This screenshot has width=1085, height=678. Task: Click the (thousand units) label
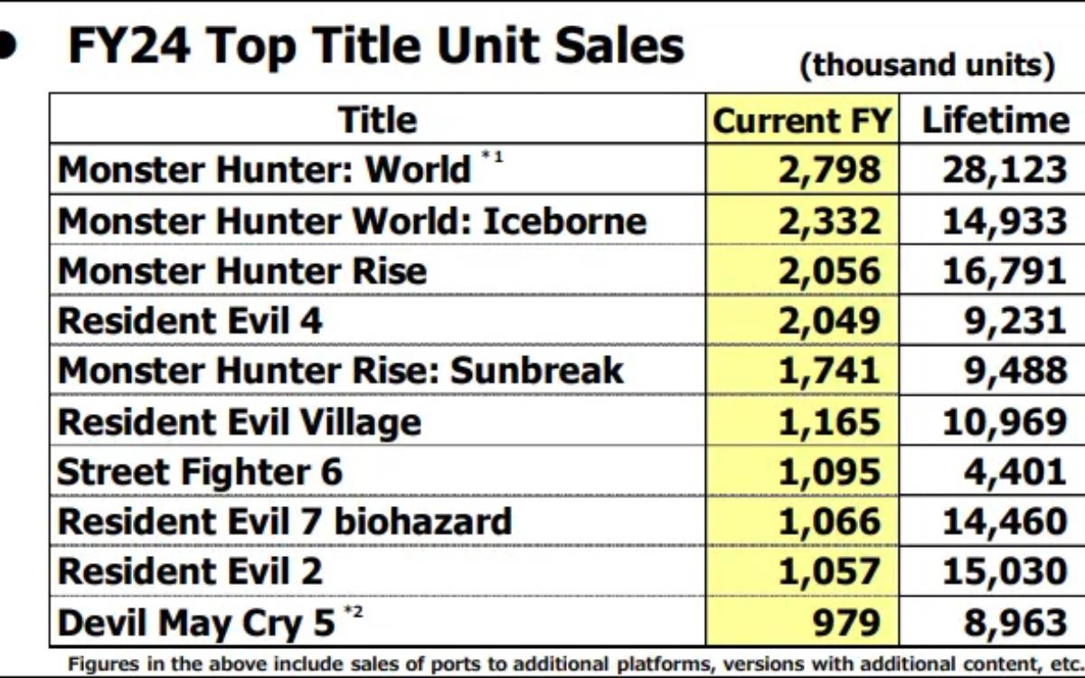[928, 65]
